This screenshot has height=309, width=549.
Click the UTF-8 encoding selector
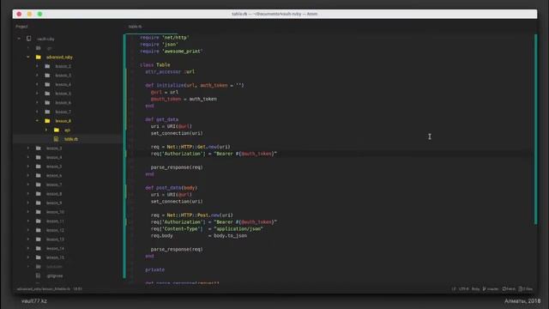[x=463, y=289]
